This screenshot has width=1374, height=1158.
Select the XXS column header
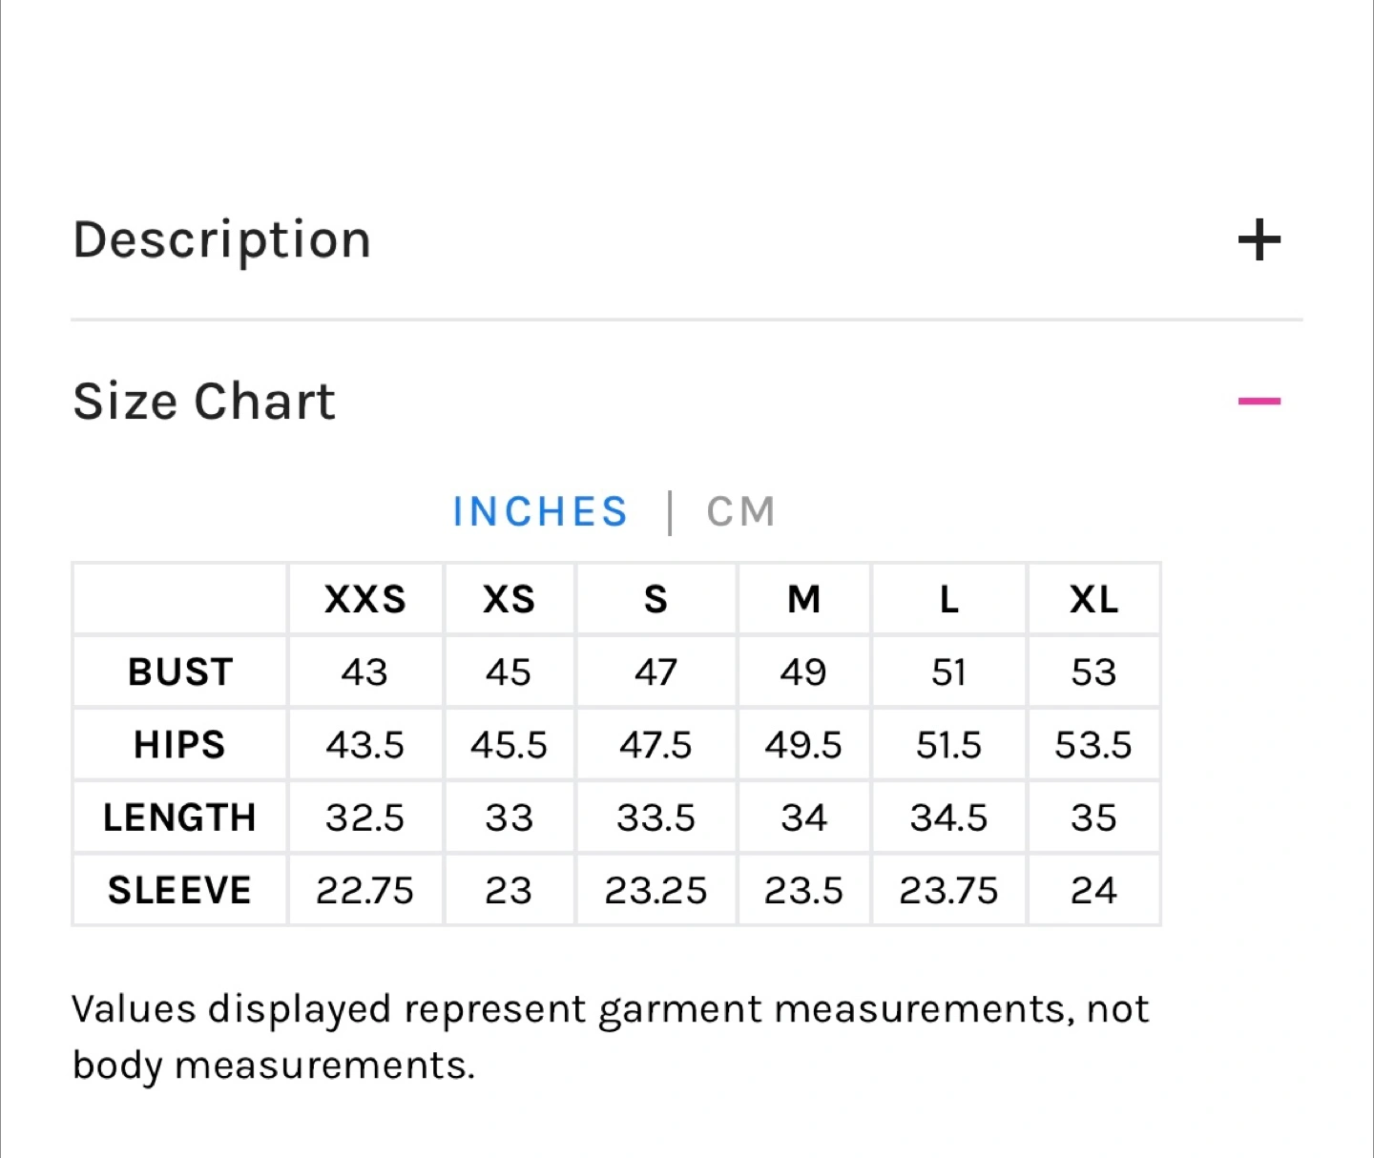tap(365, 599)
